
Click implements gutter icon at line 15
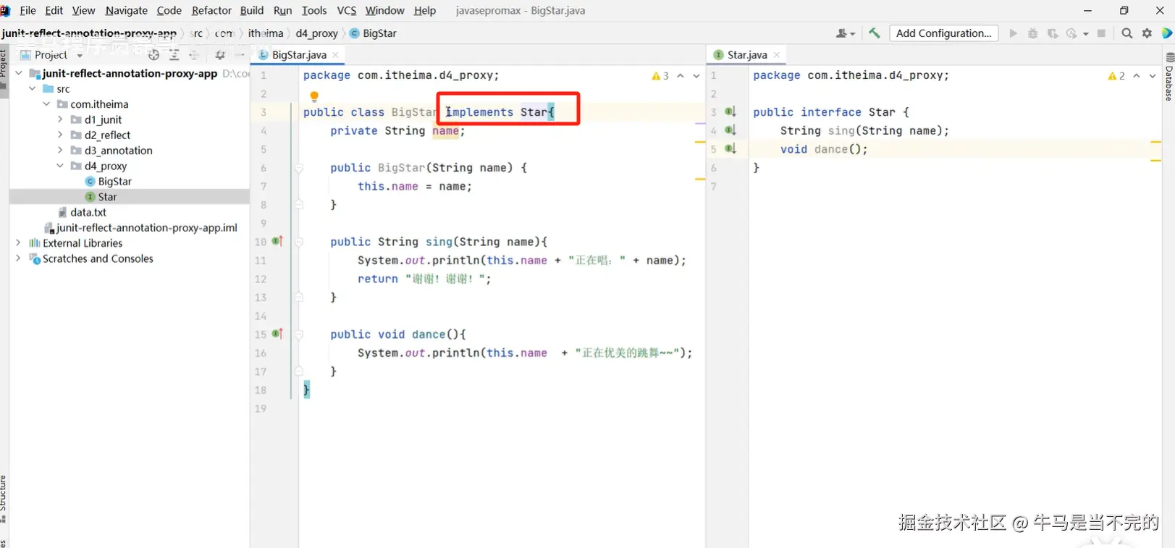pyautogui.click(x=277, y=334)
